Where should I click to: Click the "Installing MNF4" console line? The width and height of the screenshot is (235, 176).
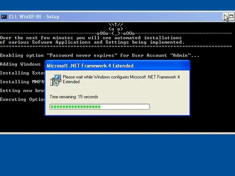(22, 82)
